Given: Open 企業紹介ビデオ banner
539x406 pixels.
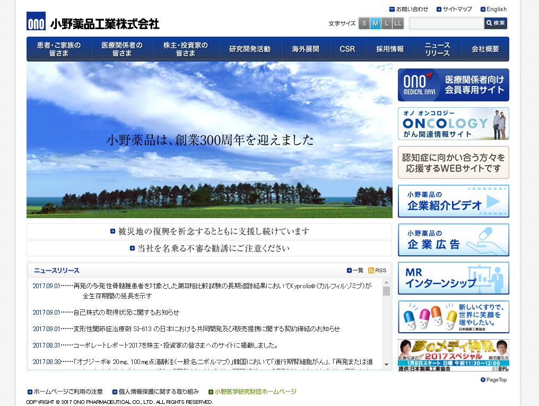Looking at the screenshot, I should pos(454,201).
